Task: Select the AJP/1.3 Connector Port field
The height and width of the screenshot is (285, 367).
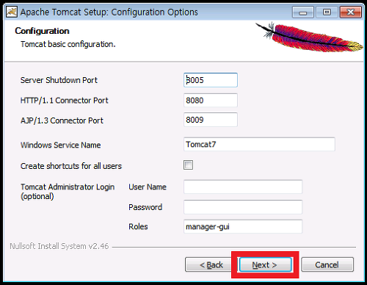Action: [x=211, y=120]
